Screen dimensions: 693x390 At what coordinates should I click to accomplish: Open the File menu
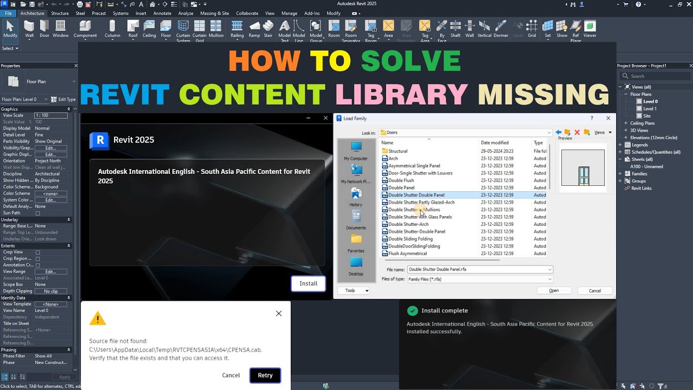pyautogui.click(x=8, y=13)
